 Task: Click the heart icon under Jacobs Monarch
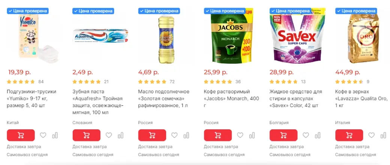tap(240, 135)
